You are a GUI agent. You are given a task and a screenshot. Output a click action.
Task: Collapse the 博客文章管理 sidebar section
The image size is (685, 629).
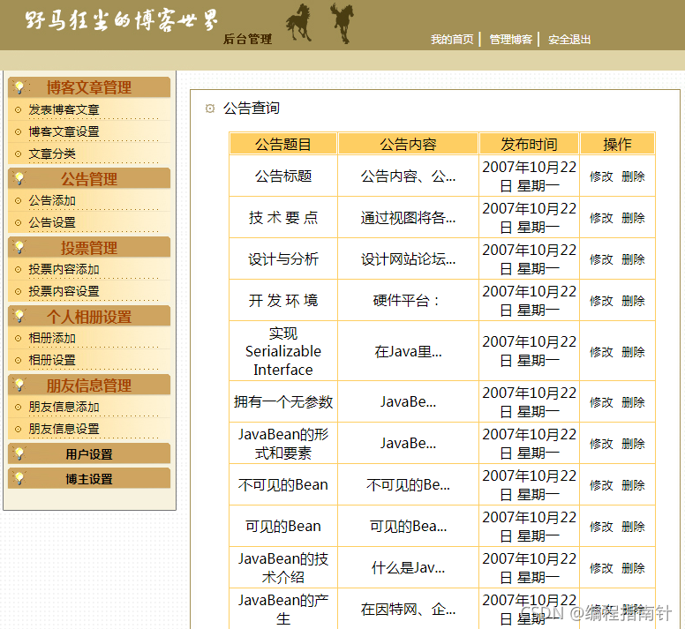tap(89, 87)
